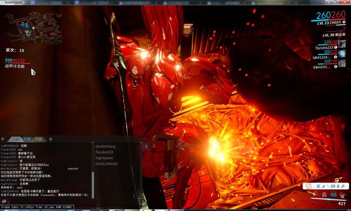Click the davidchi... squad member name
351x211 pixels.
(322, 67)
